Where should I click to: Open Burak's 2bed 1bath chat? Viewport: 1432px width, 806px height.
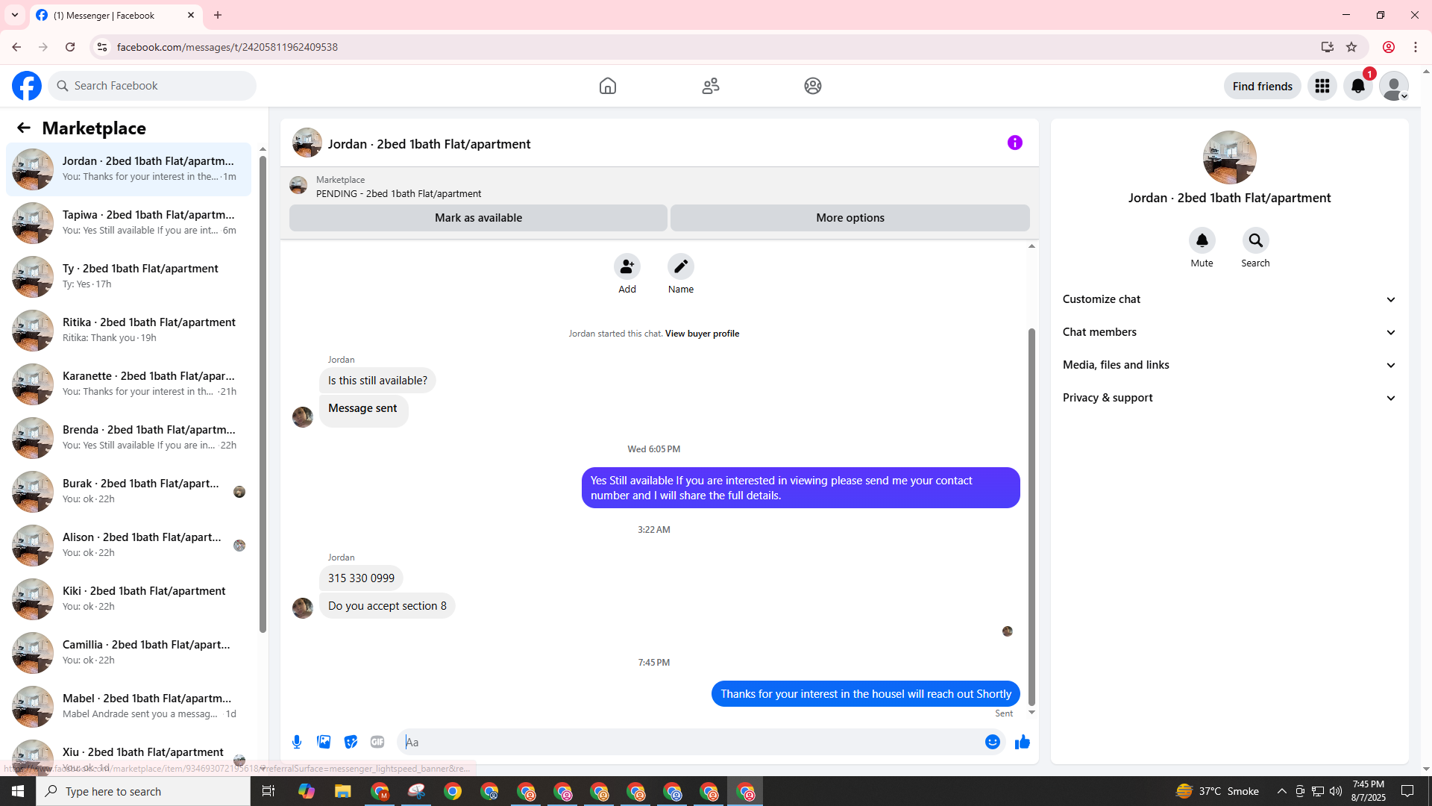coord(128,492)
